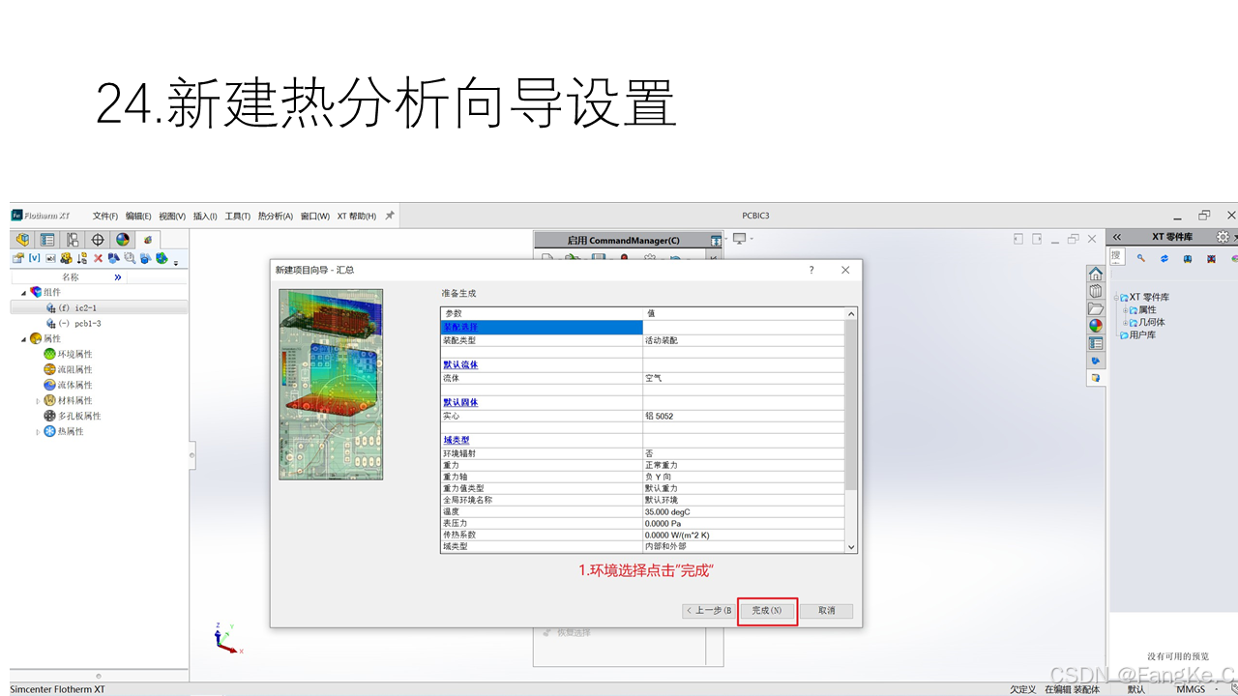Click the wrench search icon in XT parts library
The width and height of the screenshot is (1238, 696).
point(1141,258)
